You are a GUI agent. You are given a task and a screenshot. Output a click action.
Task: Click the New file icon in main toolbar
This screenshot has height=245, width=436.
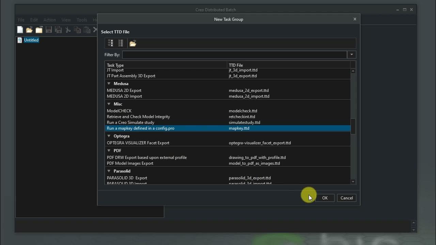coord(20,30)
